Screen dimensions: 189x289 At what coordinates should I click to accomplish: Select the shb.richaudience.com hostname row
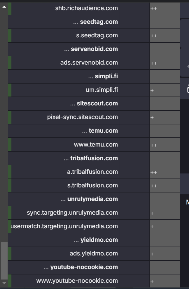click(x=64, y=8)
